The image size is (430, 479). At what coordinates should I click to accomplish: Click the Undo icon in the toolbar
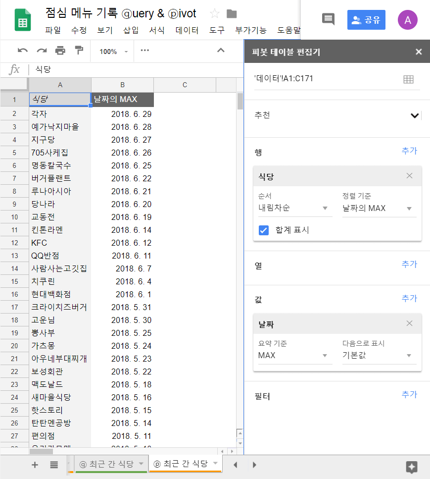[x=22, y=51]
